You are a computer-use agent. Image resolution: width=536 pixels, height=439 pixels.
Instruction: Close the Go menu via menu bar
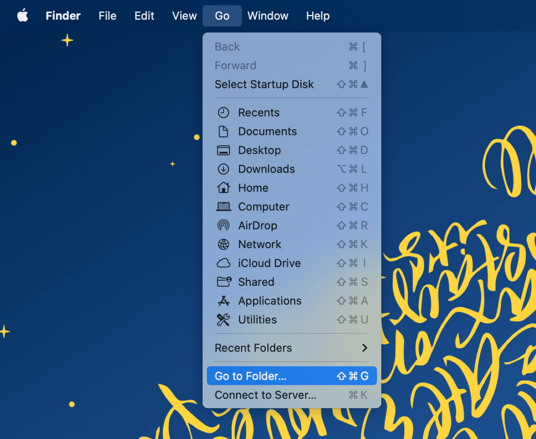point(222,16)
